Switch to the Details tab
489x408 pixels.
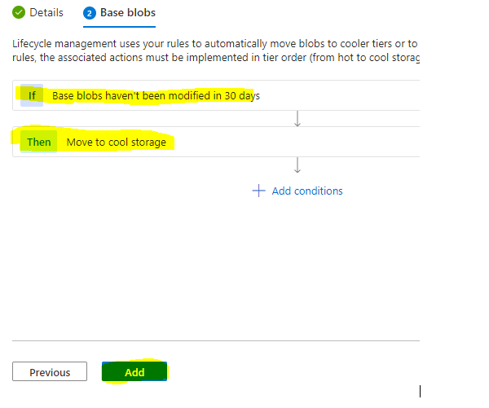click(x=46, y=13)
